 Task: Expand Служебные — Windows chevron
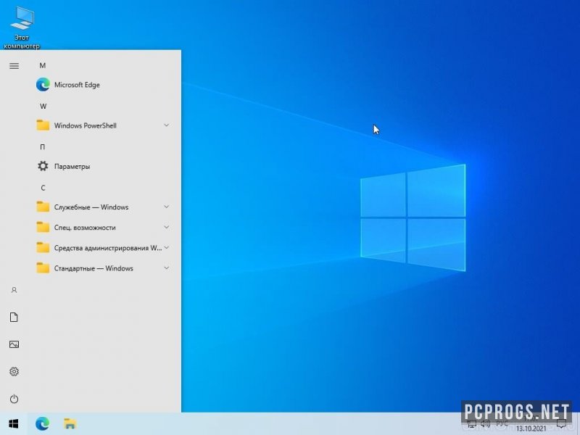[x=167, y=207]
